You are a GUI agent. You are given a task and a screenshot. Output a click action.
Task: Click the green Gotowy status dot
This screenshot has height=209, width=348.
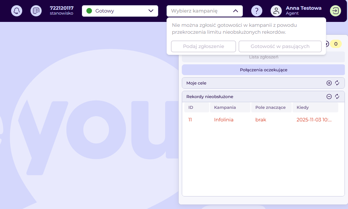click(89, 11)
